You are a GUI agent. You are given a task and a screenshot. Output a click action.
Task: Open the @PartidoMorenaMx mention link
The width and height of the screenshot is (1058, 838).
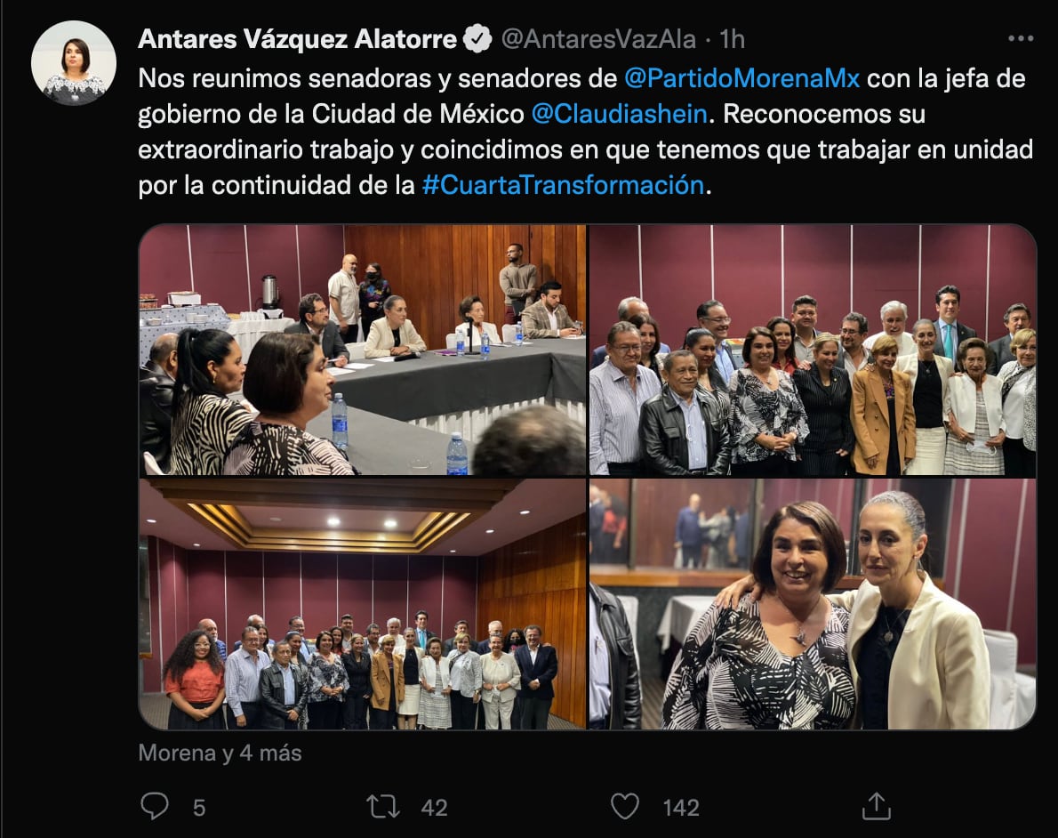coord(741,78)
